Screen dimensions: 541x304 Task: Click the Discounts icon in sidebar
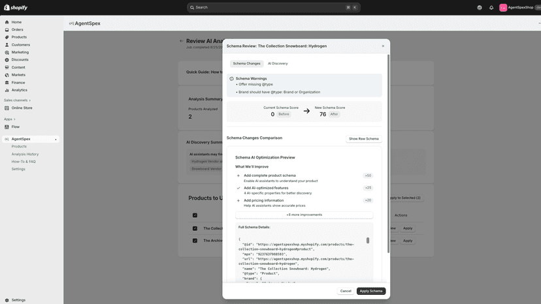click(x=7, y=60)
